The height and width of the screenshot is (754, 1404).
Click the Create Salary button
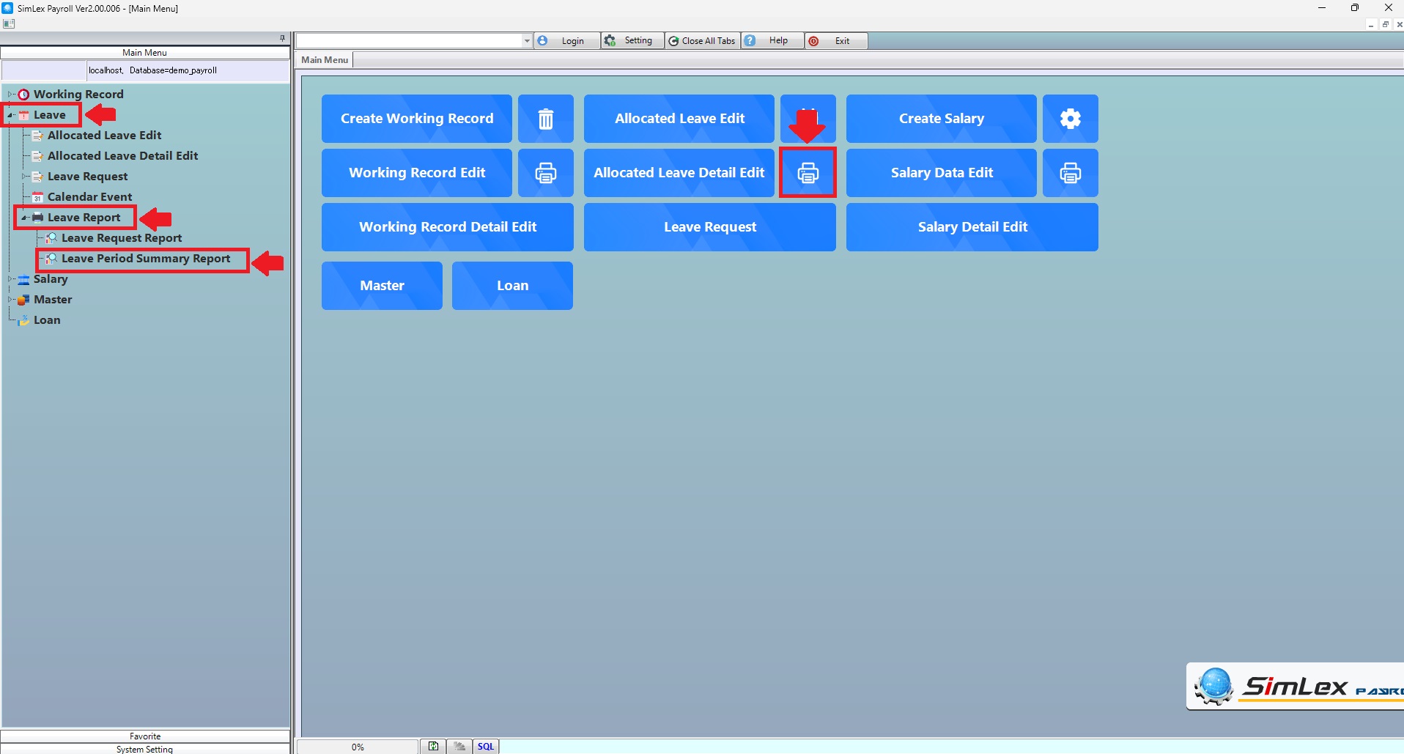[941, 119]
